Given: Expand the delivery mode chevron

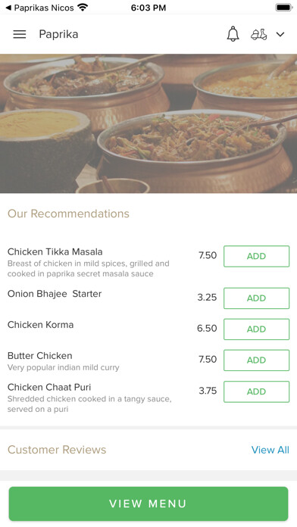Looking at the screenshot, I should 280,34.
